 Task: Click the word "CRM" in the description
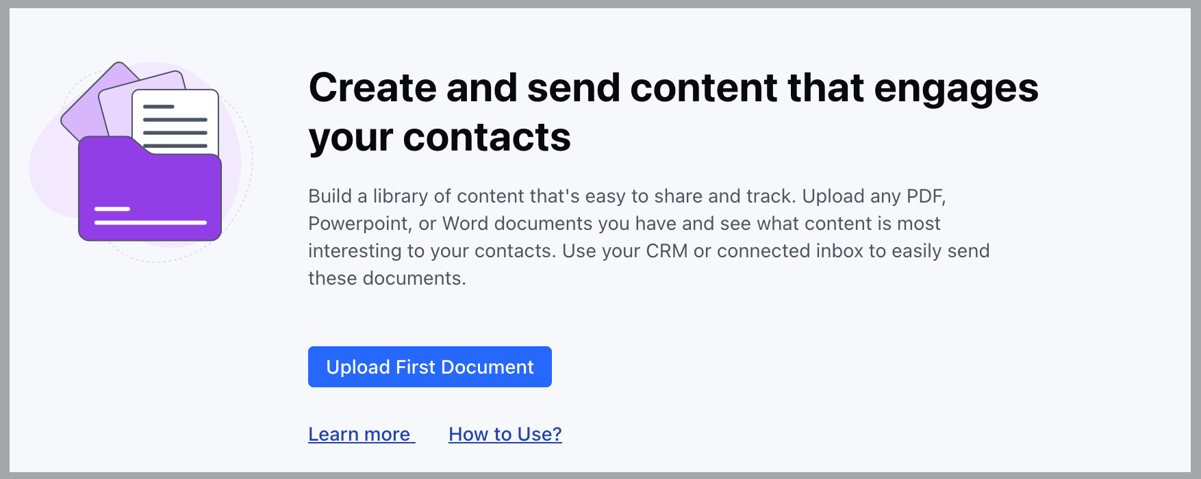coord(666,251)
